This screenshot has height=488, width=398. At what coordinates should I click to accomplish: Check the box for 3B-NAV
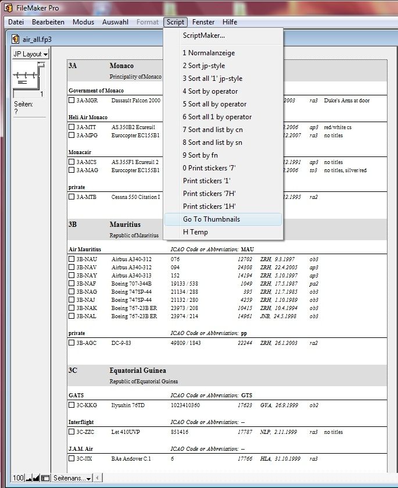pyautogui.click(x=71, y=267)
